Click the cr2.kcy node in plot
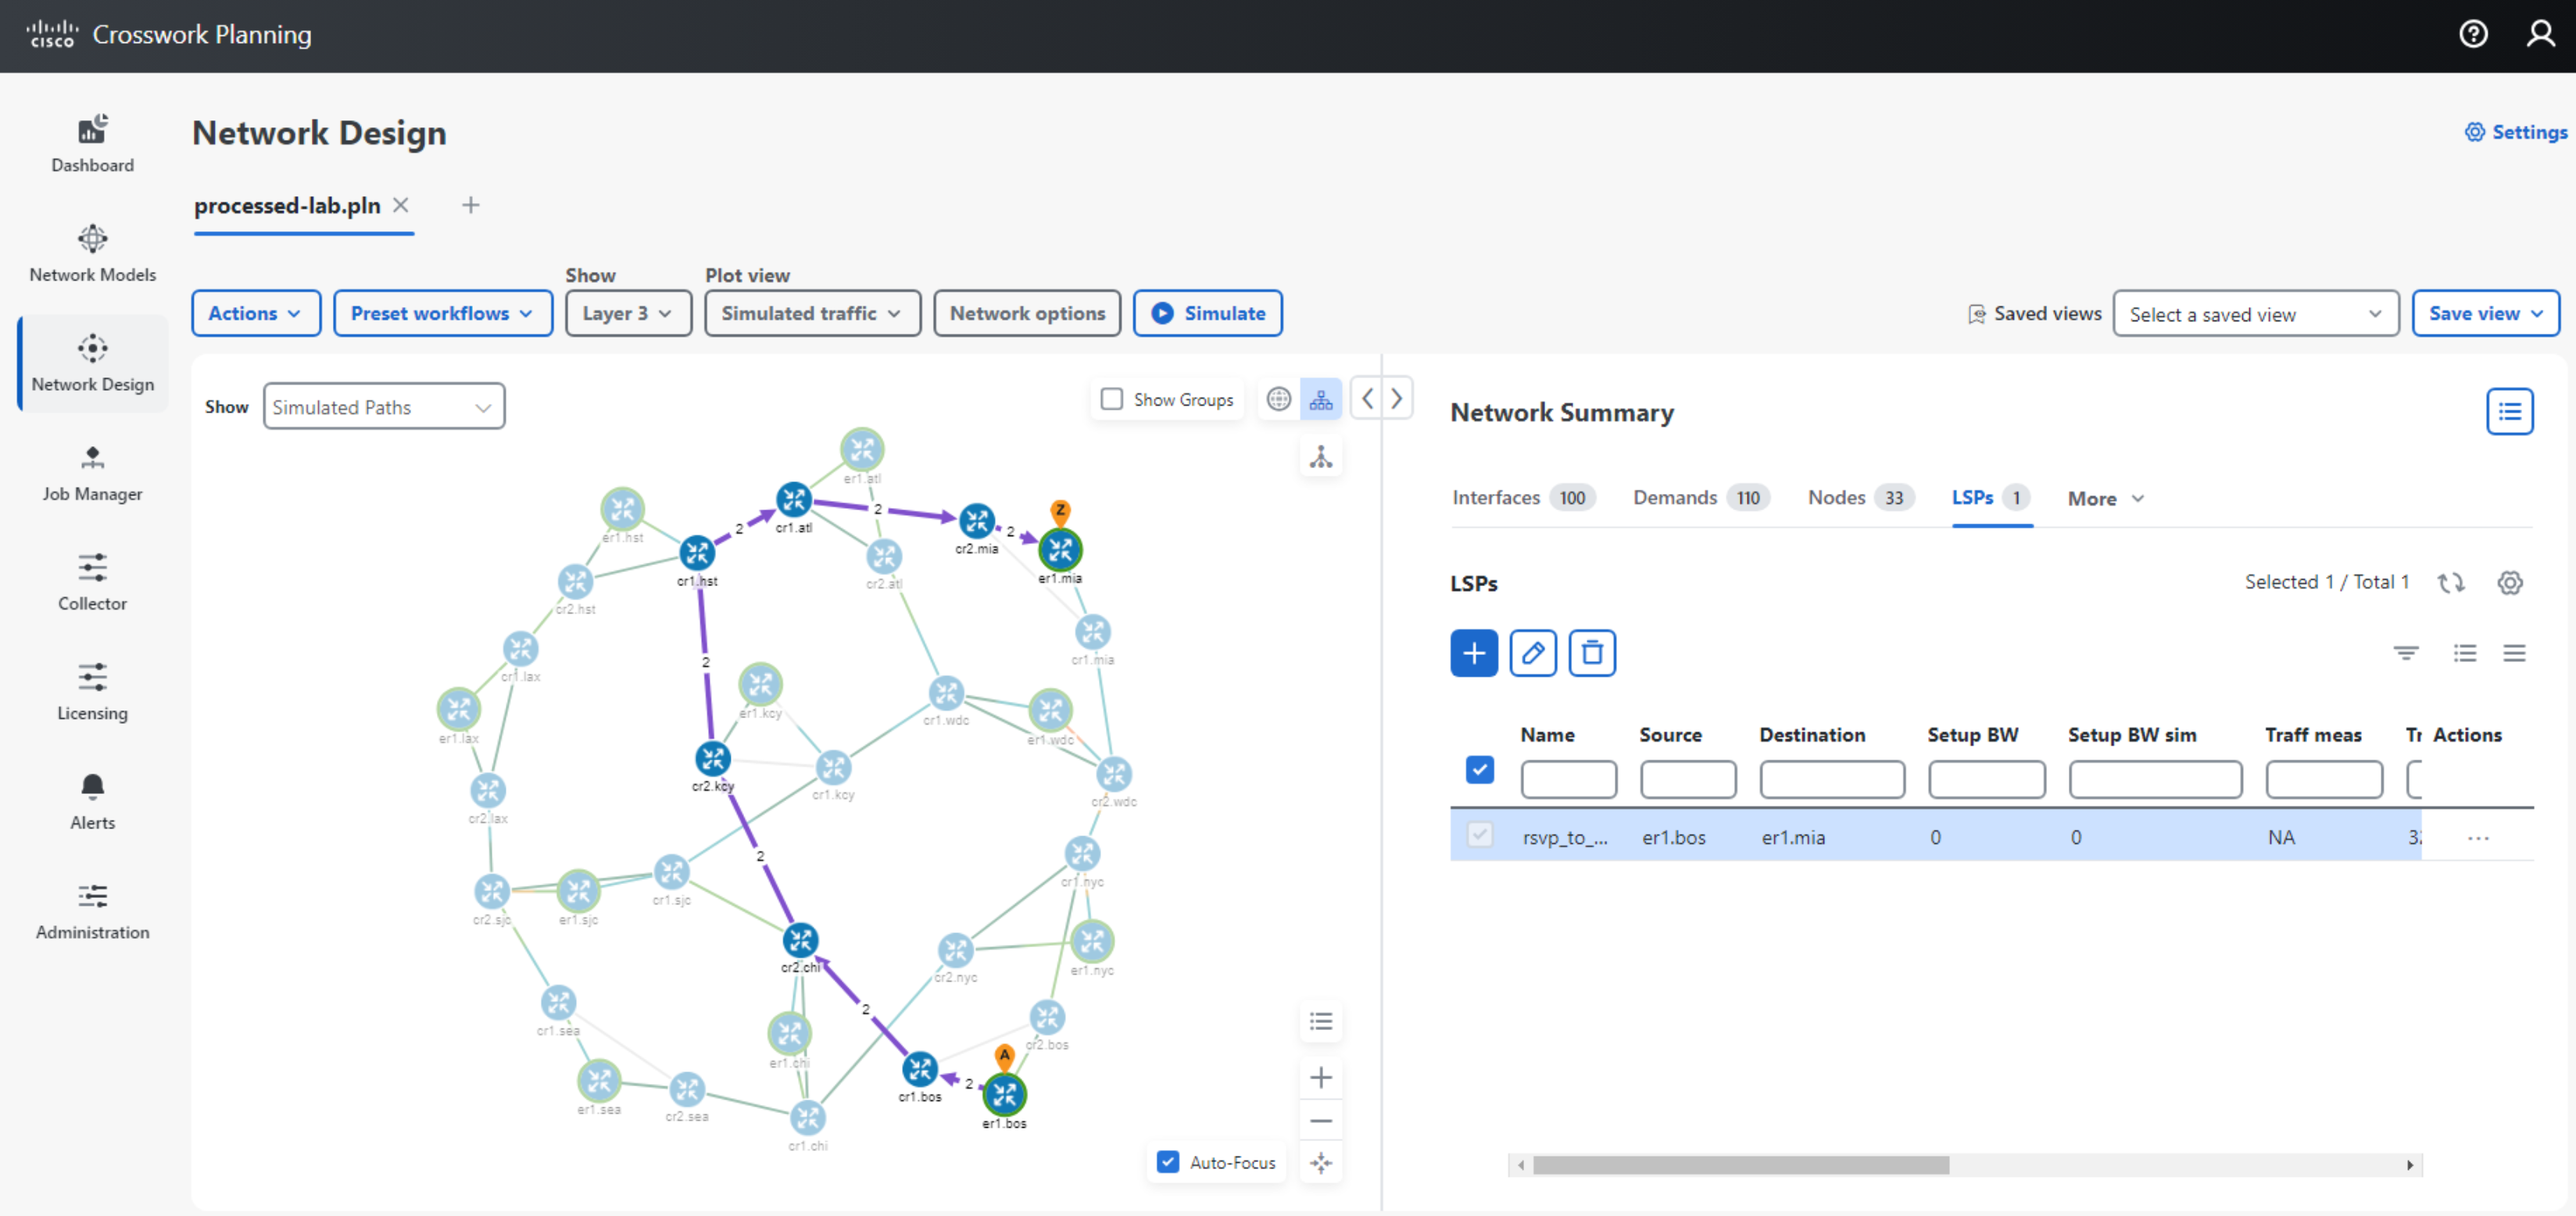Screen dimensions: 2576x1216 point(712,758)
